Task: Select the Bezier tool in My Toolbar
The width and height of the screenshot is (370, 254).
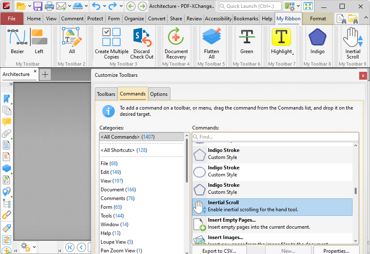Action: 17,41
